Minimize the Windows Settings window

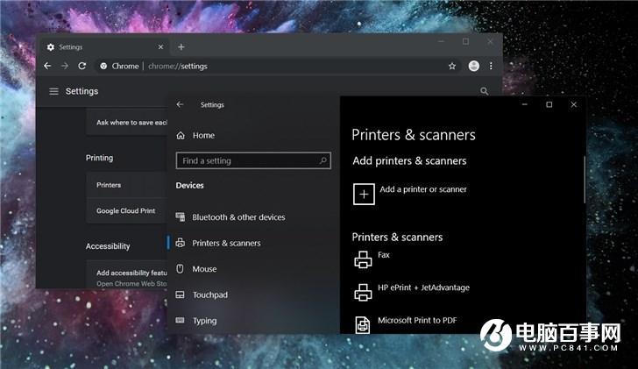pos(525,104)
